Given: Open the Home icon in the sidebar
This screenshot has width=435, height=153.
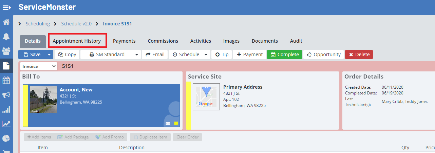Looking at the screenshot, I should pyautogui.click(x=6, y=22).
